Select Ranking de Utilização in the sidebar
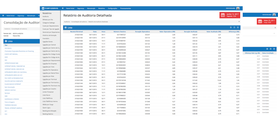The width and height of the screenshot is (278, 119). (x=49, y=111)
